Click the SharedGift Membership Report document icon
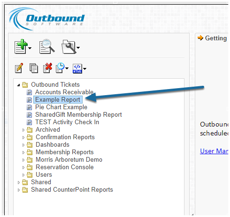The width and height of the screenshot is (230, 217). click(x=29, y=115)
